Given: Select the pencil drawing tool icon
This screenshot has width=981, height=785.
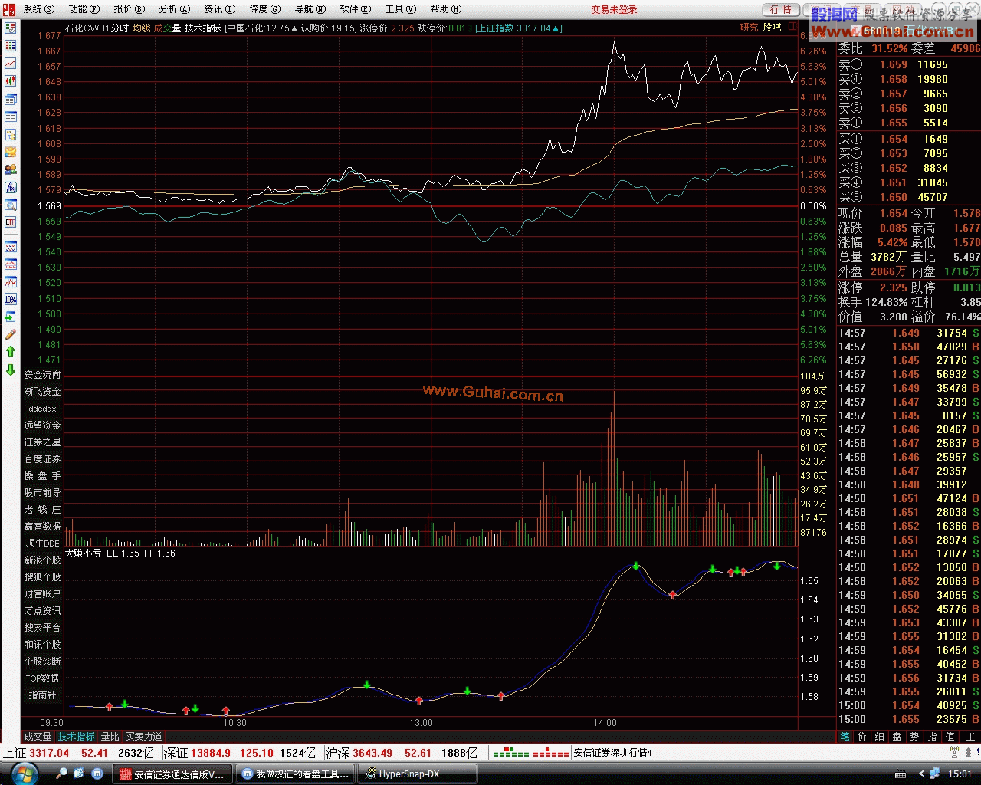Looking at the screenshot, I should [x=11, y=334].
